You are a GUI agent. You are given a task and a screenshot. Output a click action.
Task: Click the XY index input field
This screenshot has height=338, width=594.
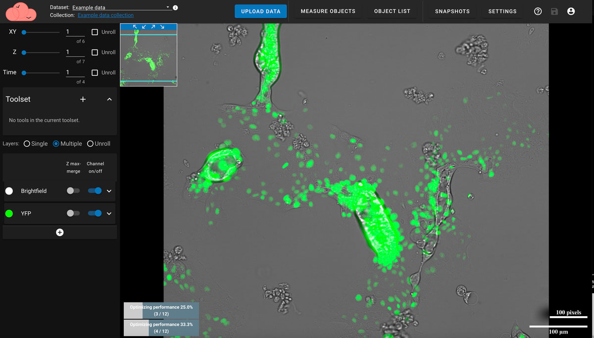click(x=75, y=32)
